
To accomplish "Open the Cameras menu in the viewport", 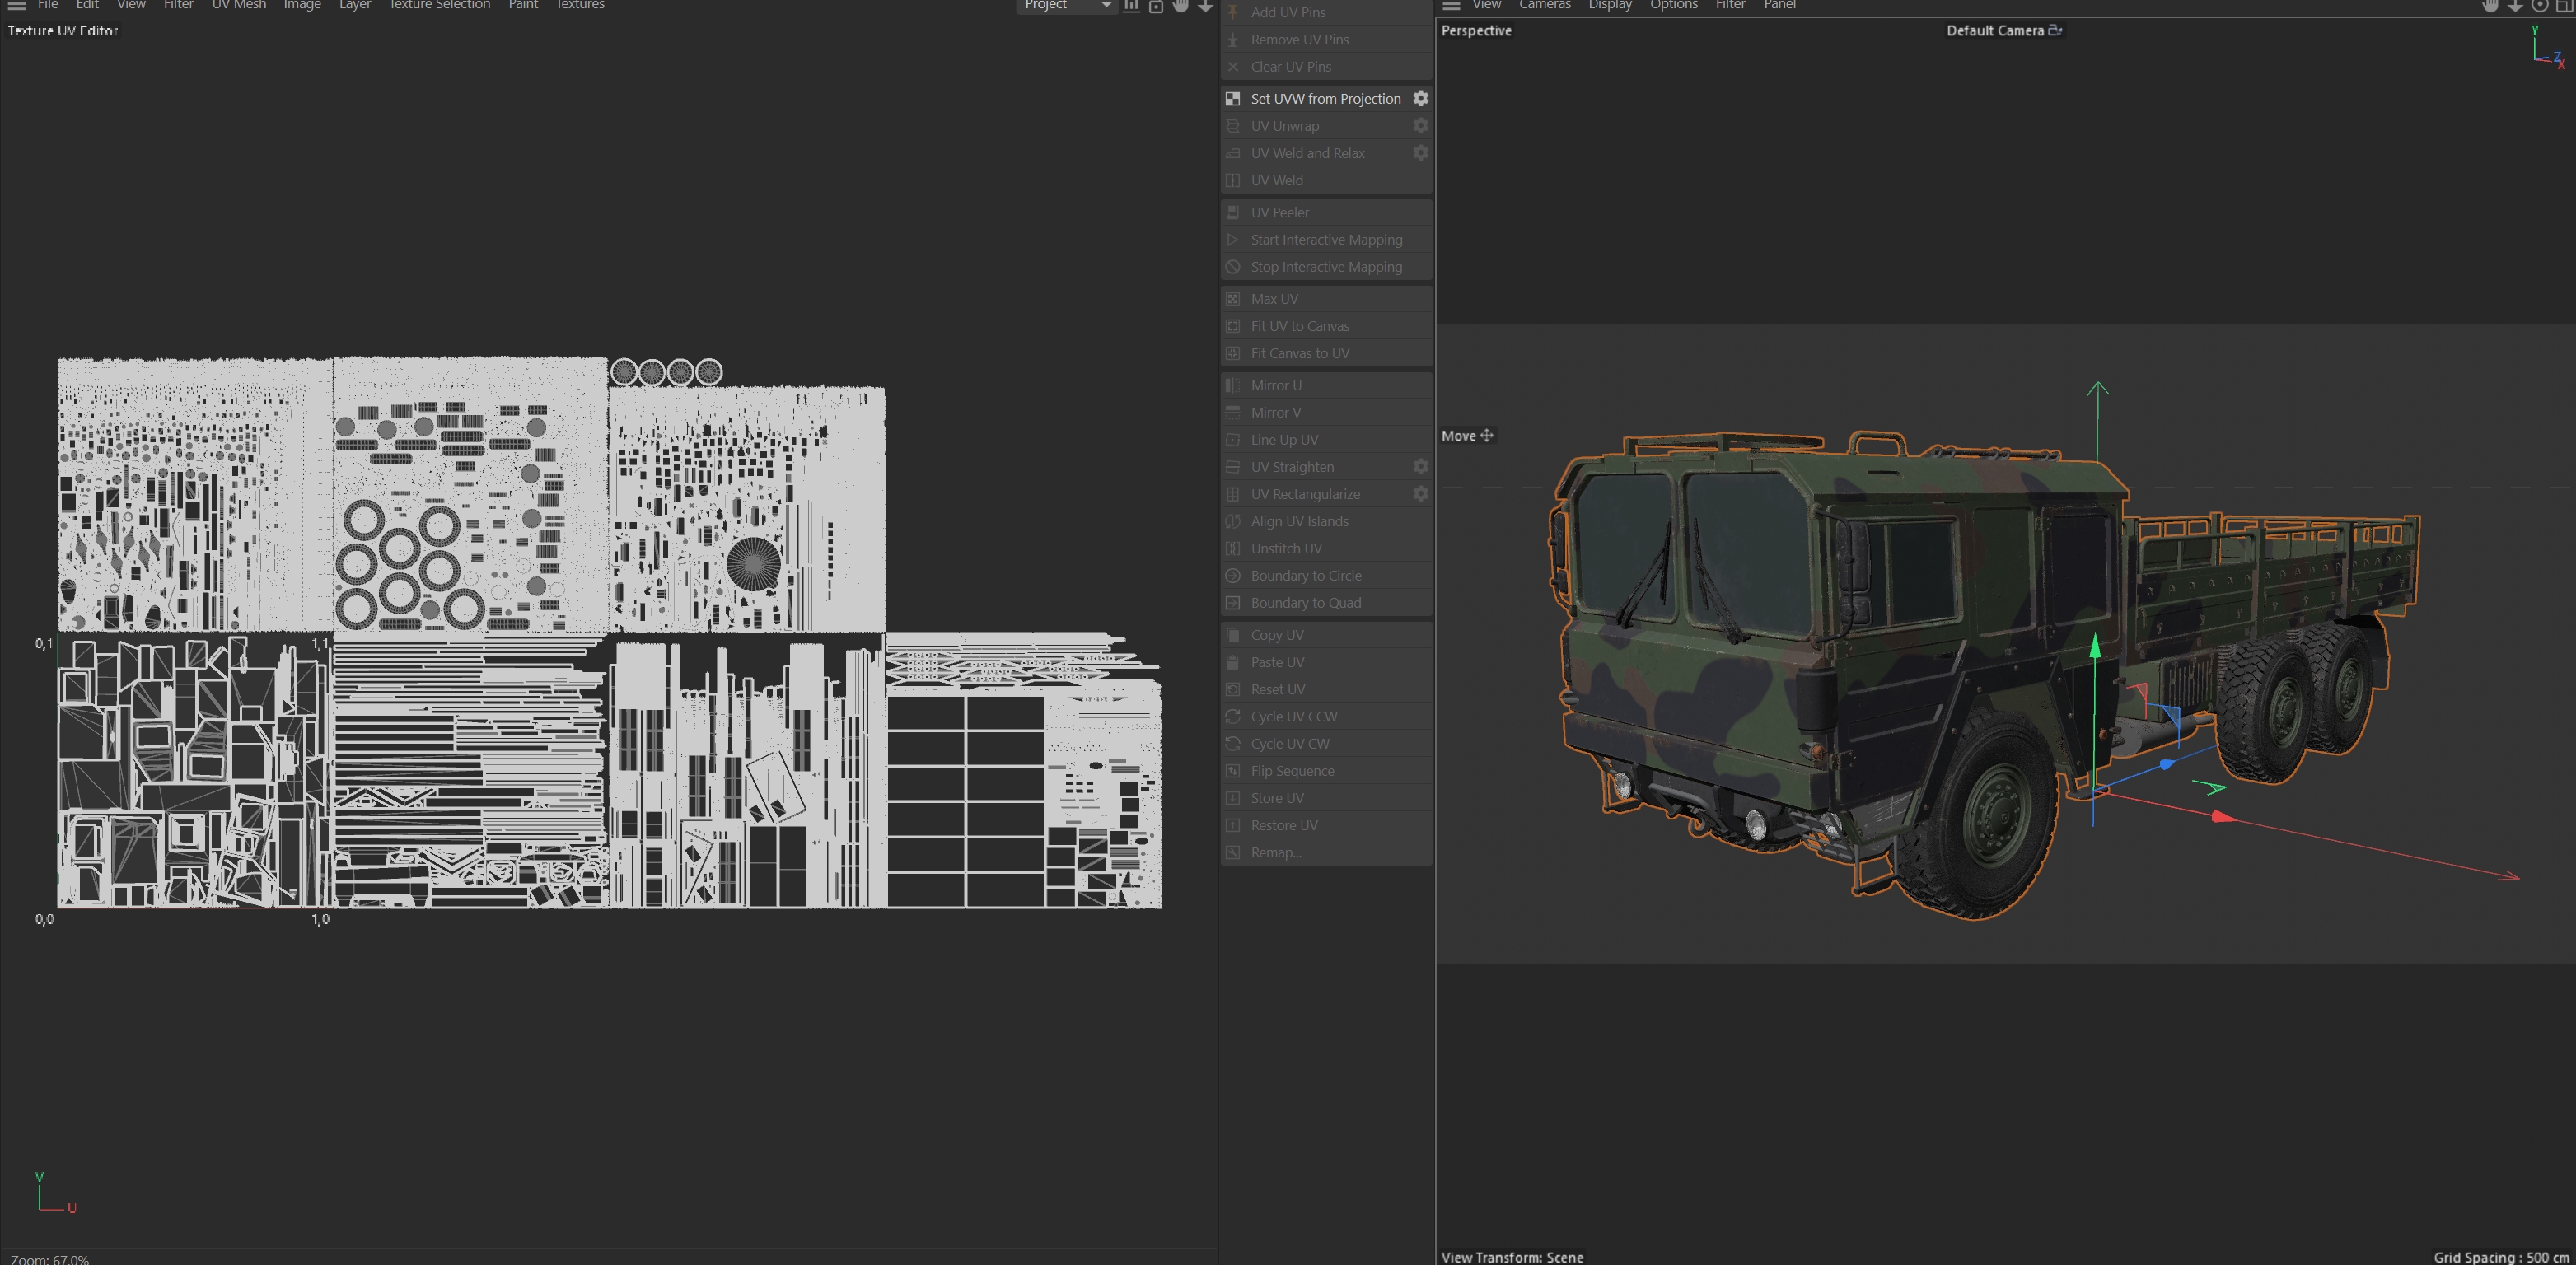I will click(1544, 5).
